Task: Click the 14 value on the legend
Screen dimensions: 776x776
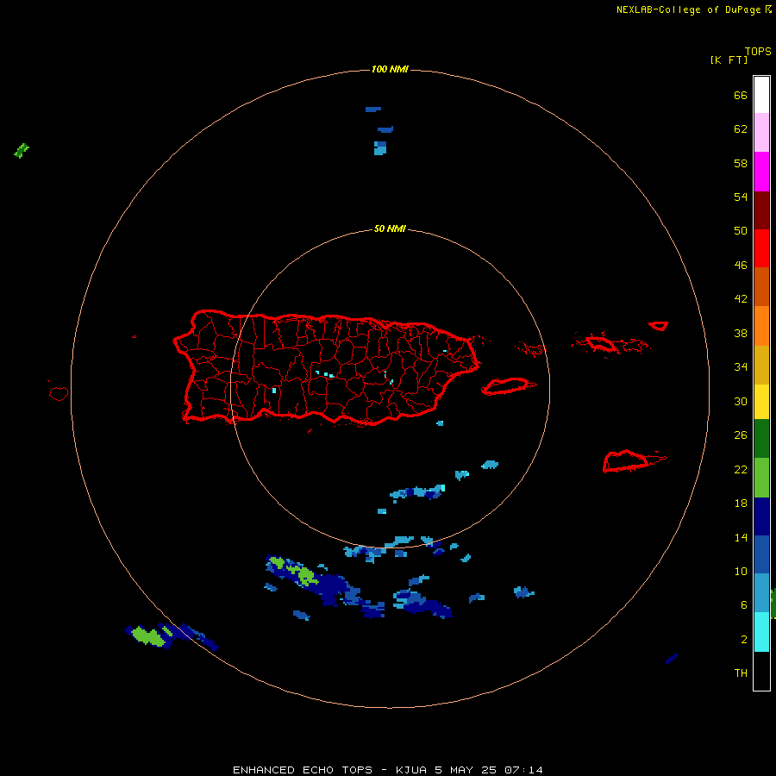Action: click(741, 537)
